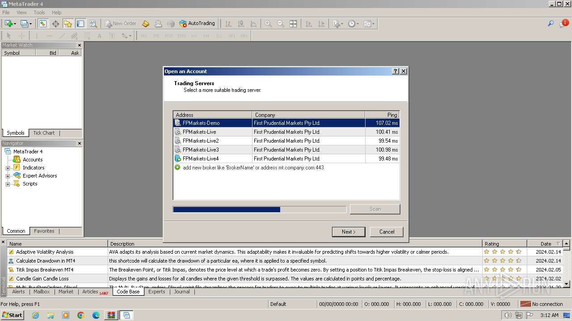572x321 pixels.
Task: Sort servers by the Ping column header
Action: point(382,115)
